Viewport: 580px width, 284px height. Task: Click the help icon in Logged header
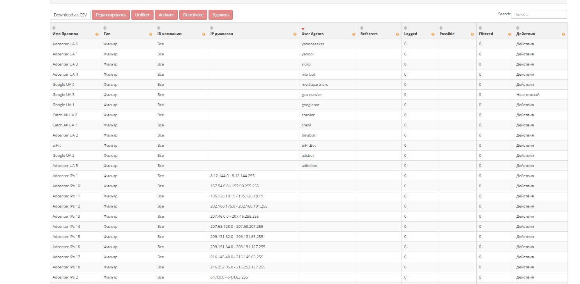point(433,34)
